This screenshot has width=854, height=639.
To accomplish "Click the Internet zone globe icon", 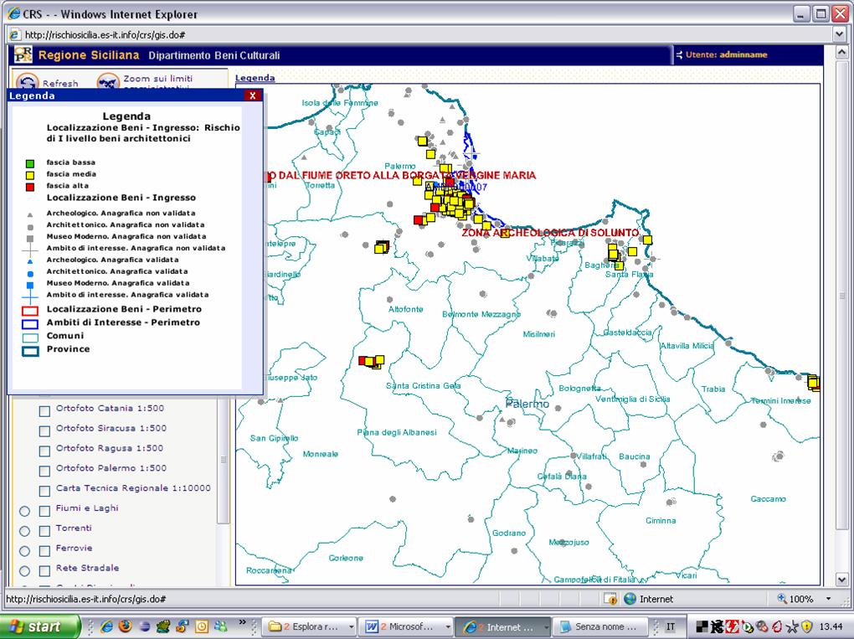I will click(630, 599).
